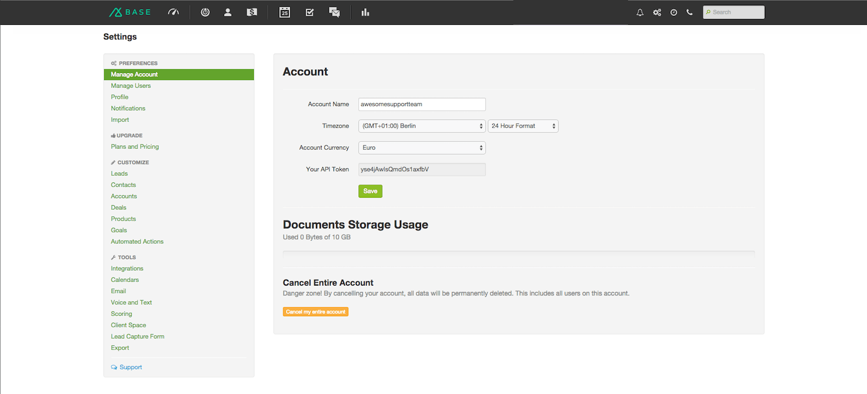This screenshot has width=867, height=394.
Task: Open Calendars tools link
Action: (125, 280)
